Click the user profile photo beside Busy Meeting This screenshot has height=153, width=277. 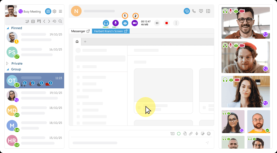coord(11,11)
